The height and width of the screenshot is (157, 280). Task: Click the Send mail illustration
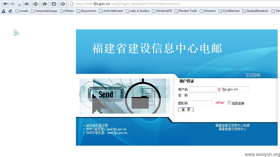[x=125, y=96]
